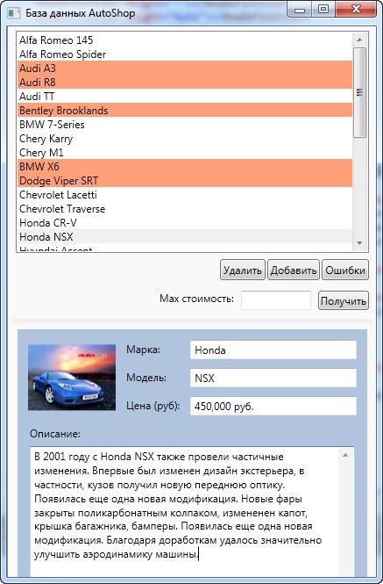Open the Ошибки button
Screen dimensions: 383x584
click(345, 270)
